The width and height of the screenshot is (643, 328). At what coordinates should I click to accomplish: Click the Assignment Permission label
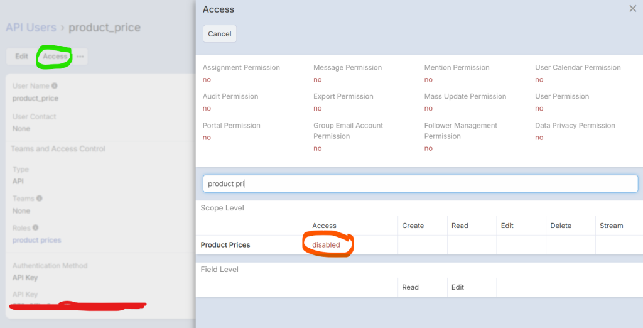(x=241, y=68)
